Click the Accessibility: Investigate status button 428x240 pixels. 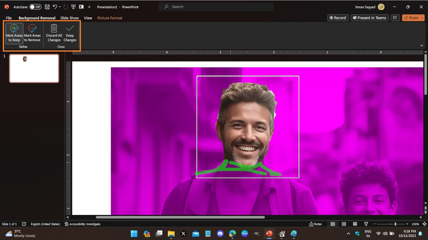coord(82,224)
